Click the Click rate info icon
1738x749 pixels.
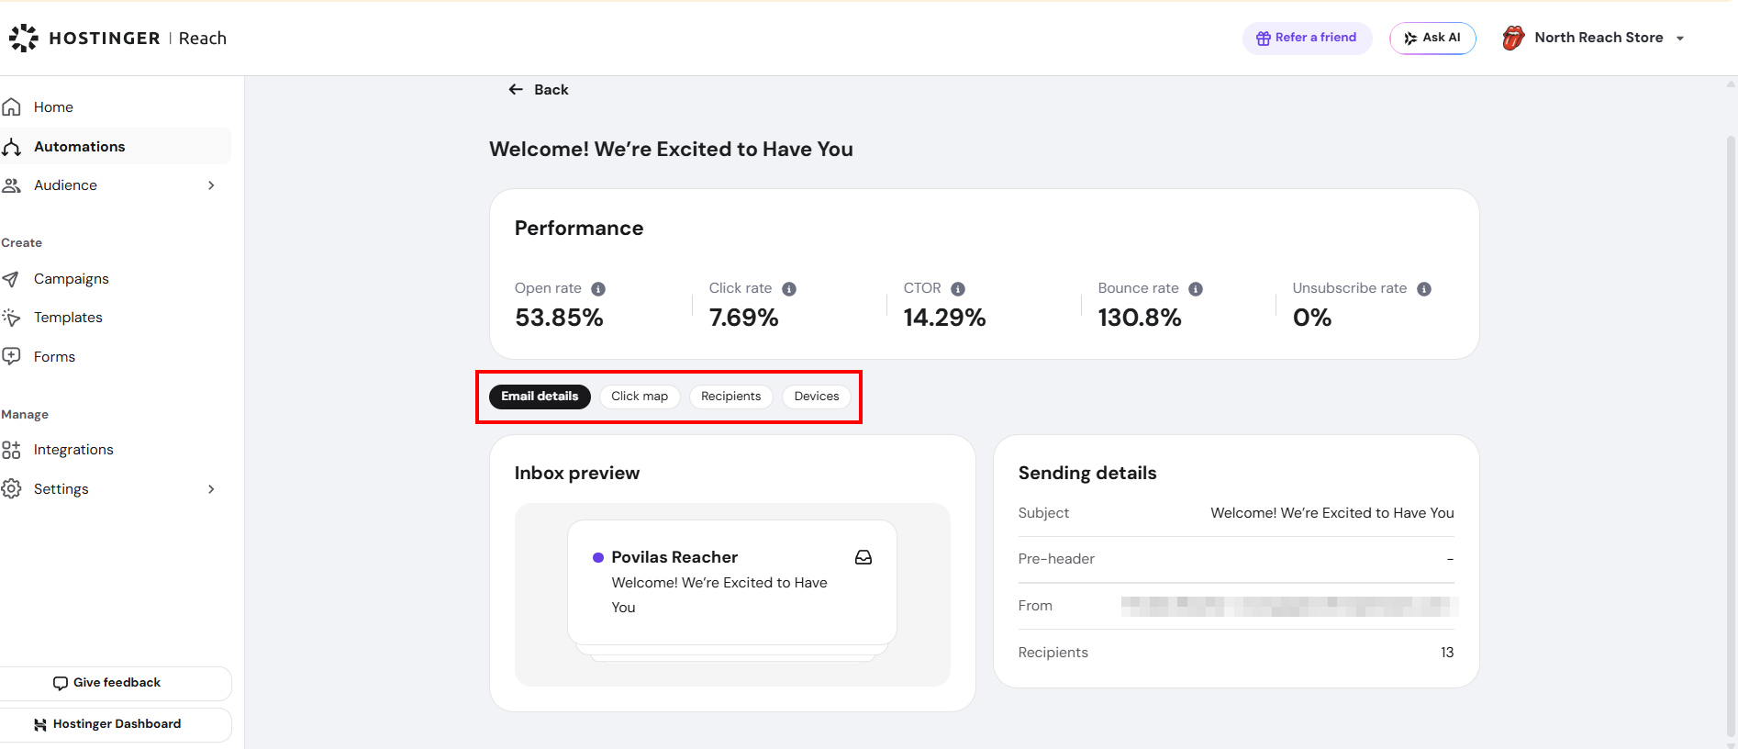(789, 289)
